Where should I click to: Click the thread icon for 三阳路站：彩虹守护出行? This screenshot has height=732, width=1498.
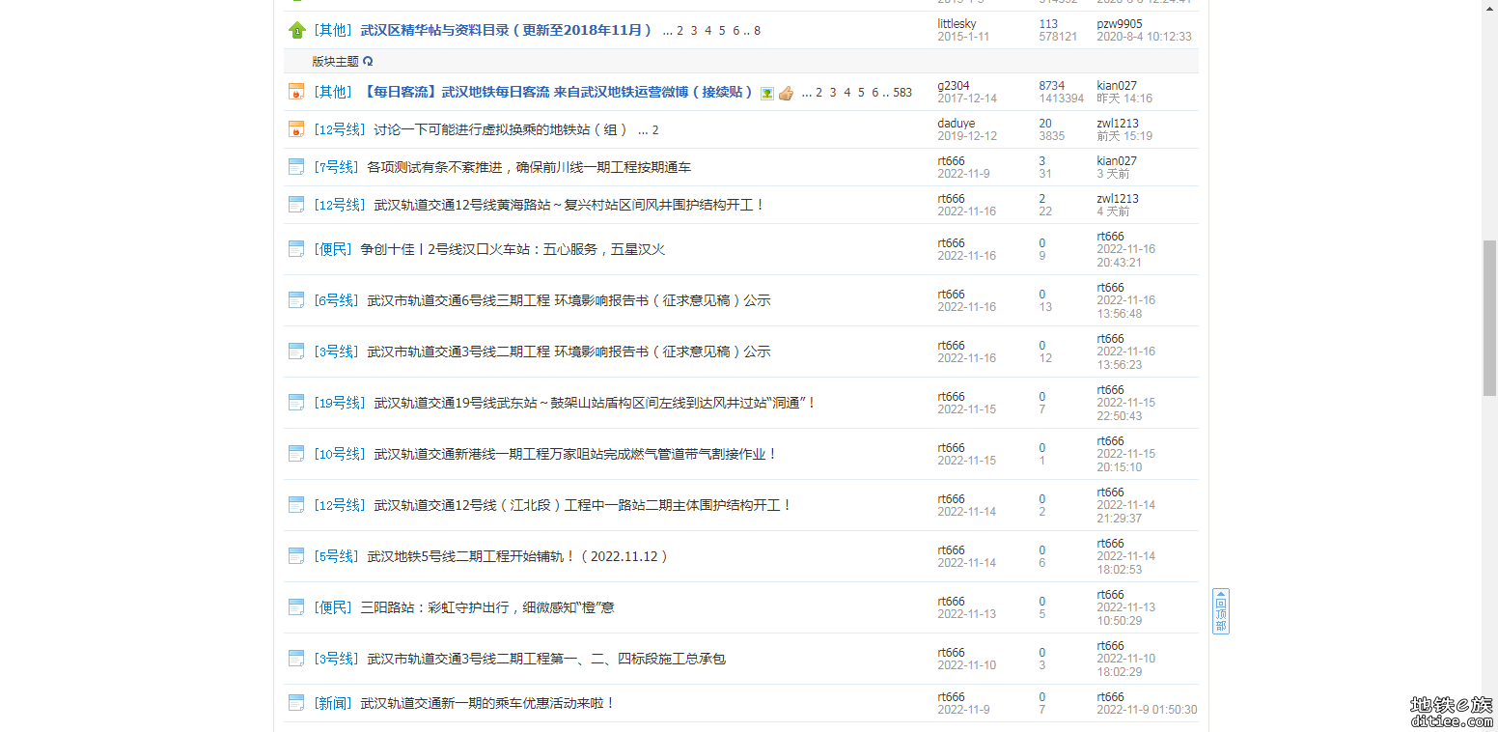[x=296, y=607]
